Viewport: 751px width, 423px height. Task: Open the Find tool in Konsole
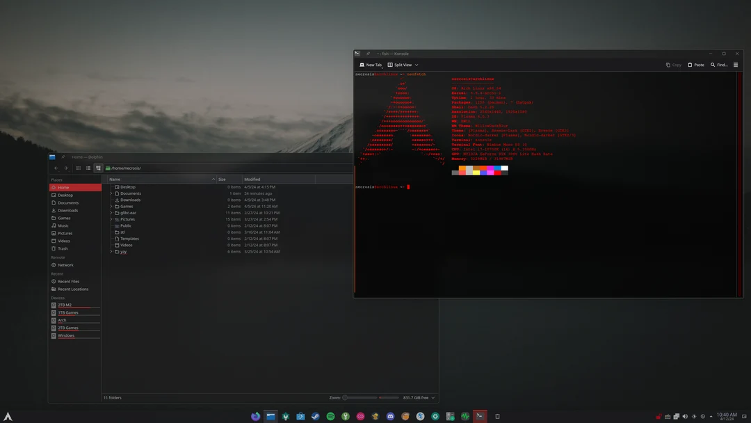[x=718, y=64]
